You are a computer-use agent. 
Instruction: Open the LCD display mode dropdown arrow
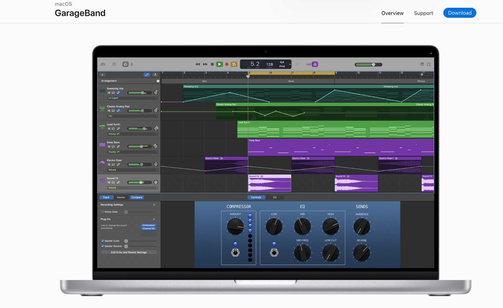[x=290, y=64]
